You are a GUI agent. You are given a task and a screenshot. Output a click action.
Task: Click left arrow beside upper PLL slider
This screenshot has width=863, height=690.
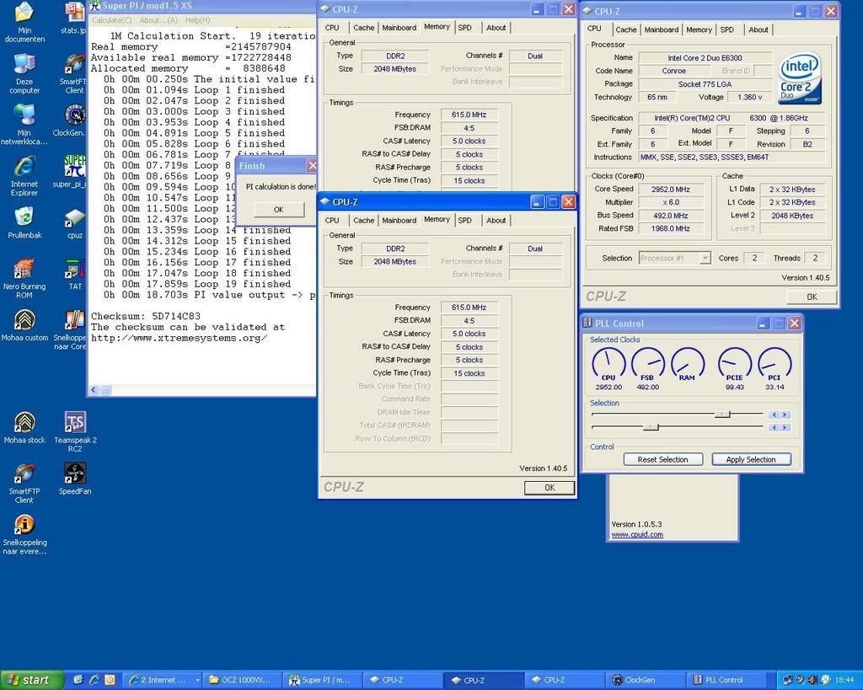click(x=774, y=415)
